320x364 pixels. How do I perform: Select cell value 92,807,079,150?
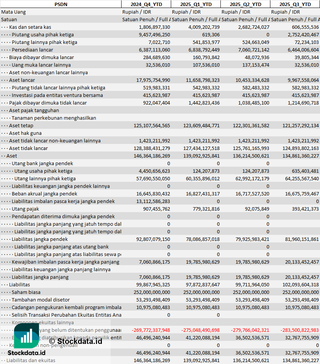tap(153, 239)
